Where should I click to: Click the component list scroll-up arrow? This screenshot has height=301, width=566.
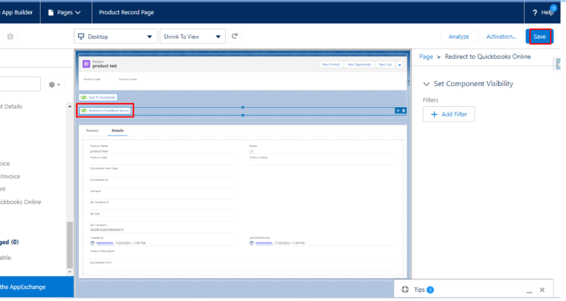pyautogui.click(x=69, y=106)
